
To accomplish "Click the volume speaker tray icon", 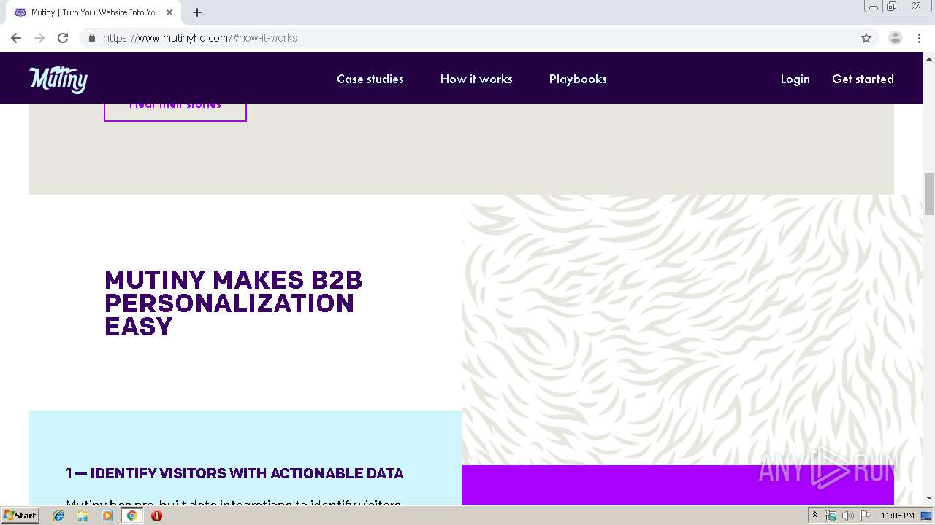I will click(x=847, y=516).
